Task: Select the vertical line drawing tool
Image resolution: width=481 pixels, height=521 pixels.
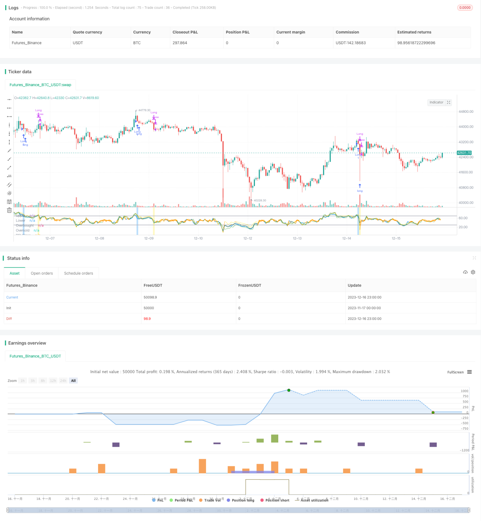Action: (9, 125)
